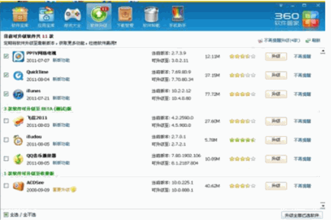Image resolution: width=331 pixels, height=220 pixels.
Task: Click the 不再提醒升级(4款) link
Action: [282, 40]
